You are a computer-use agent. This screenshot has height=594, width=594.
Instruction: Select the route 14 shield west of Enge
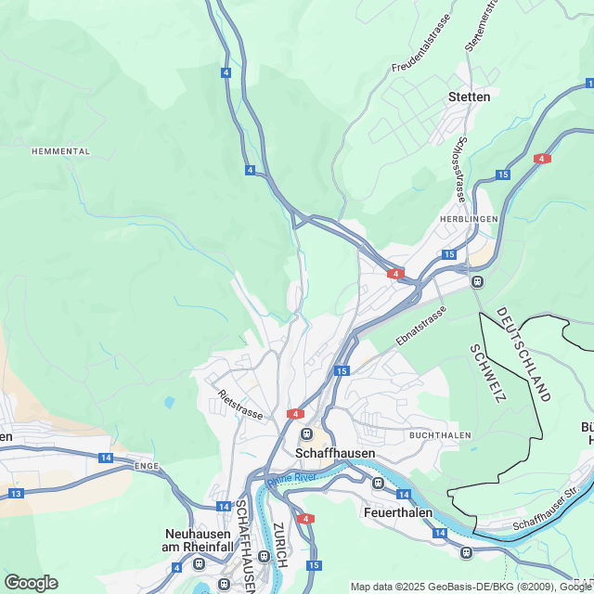pyautogui.click(x=106, y=458)
